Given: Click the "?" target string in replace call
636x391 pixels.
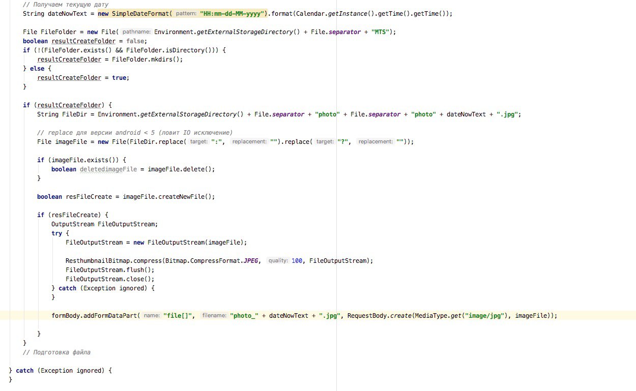Looking at the screenshot, I should click(344, 142).
